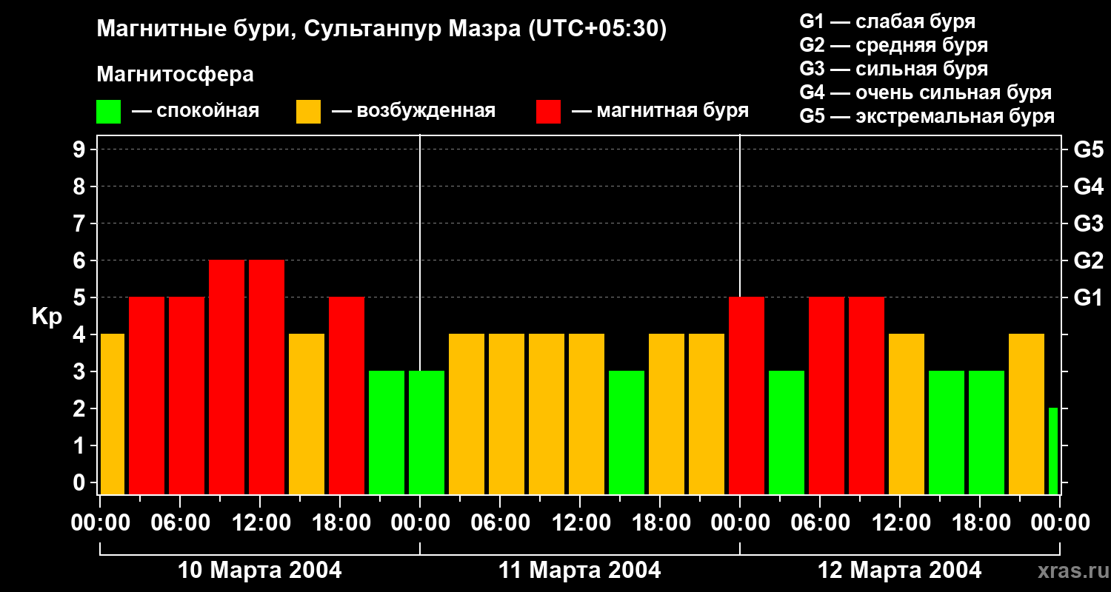Click the green 03:00–06:00 bar on 12 March
This screenshot has height=592, width=1111.
point(787,432)
